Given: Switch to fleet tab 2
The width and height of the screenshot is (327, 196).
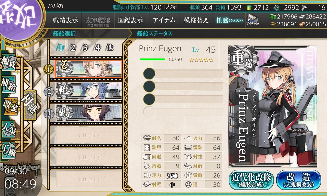Looking at the screenshot, I should [x=73, y=48].
